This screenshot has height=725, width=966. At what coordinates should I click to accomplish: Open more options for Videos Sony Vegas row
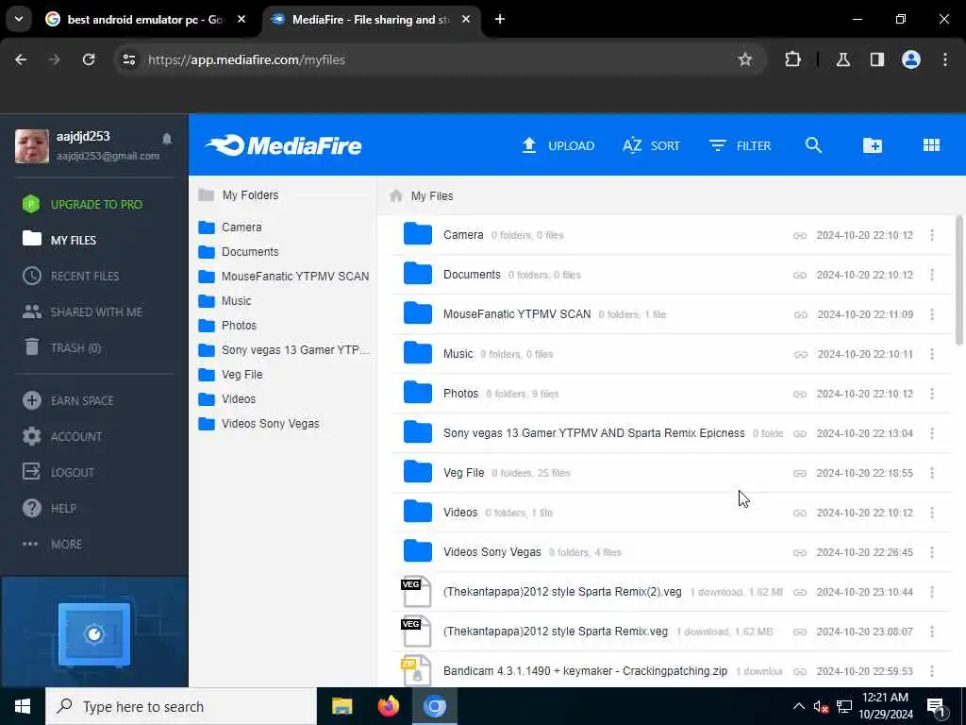[931, 551]
